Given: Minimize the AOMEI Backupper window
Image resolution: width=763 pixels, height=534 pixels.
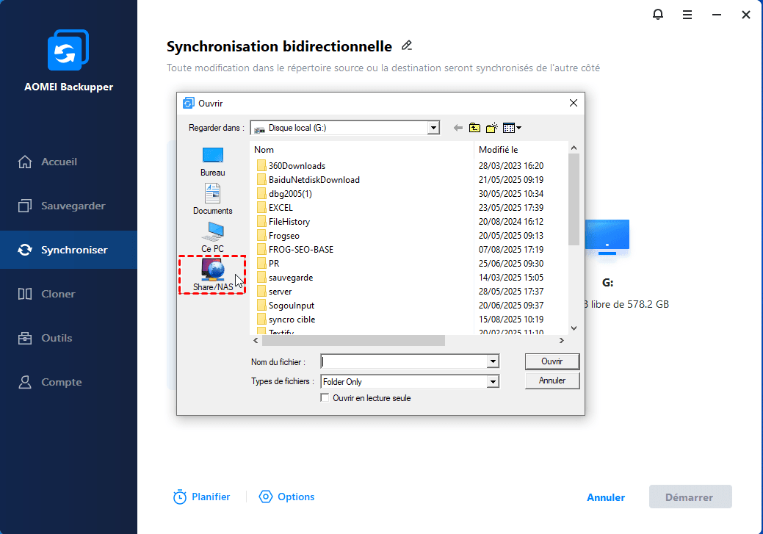Looking at the screenshot, I should 716,15.
